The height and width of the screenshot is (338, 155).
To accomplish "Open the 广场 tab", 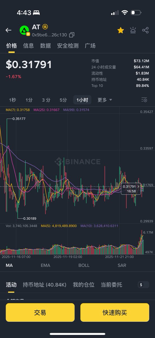I will [x=90, y=46].
